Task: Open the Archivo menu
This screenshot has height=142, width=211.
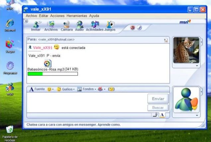Action: (32, 16)
